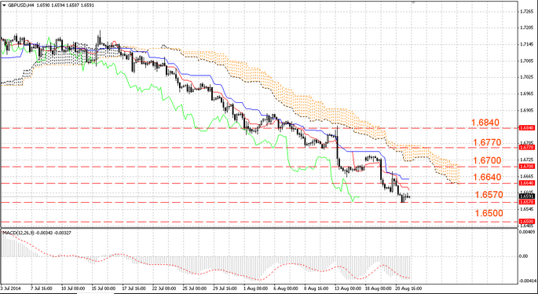The width and height of the screenshot is (538, 294).
Task: Select the large orange 1.6500 text label
Action: click(489, 213)
